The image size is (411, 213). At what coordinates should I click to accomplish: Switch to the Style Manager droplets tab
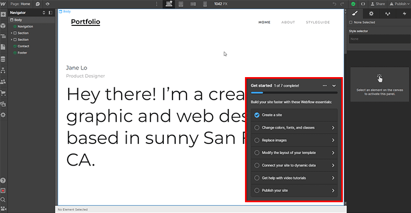point(388,13)
